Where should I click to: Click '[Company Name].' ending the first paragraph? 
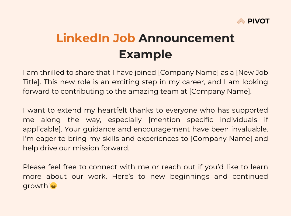click(220, 91)
